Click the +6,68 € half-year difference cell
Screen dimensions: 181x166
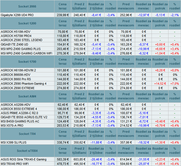click(160, 49)
